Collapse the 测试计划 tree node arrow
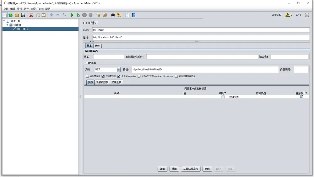 click(4, 21)
